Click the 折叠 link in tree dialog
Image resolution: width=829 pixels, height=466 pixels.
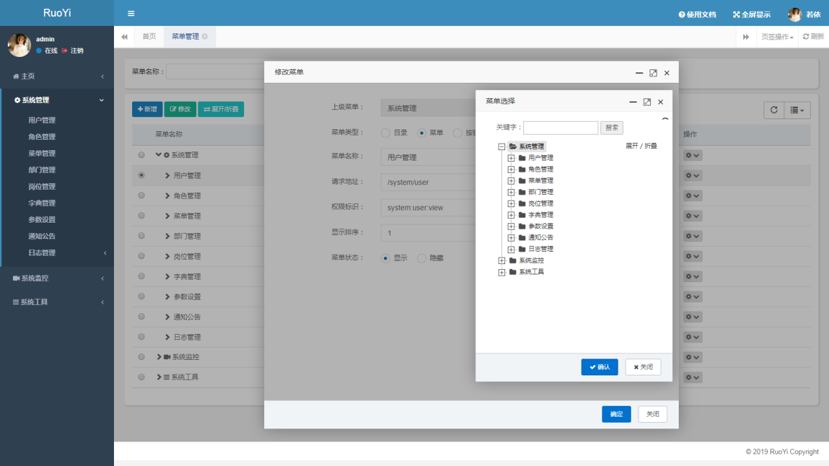(x=651, y=146)
